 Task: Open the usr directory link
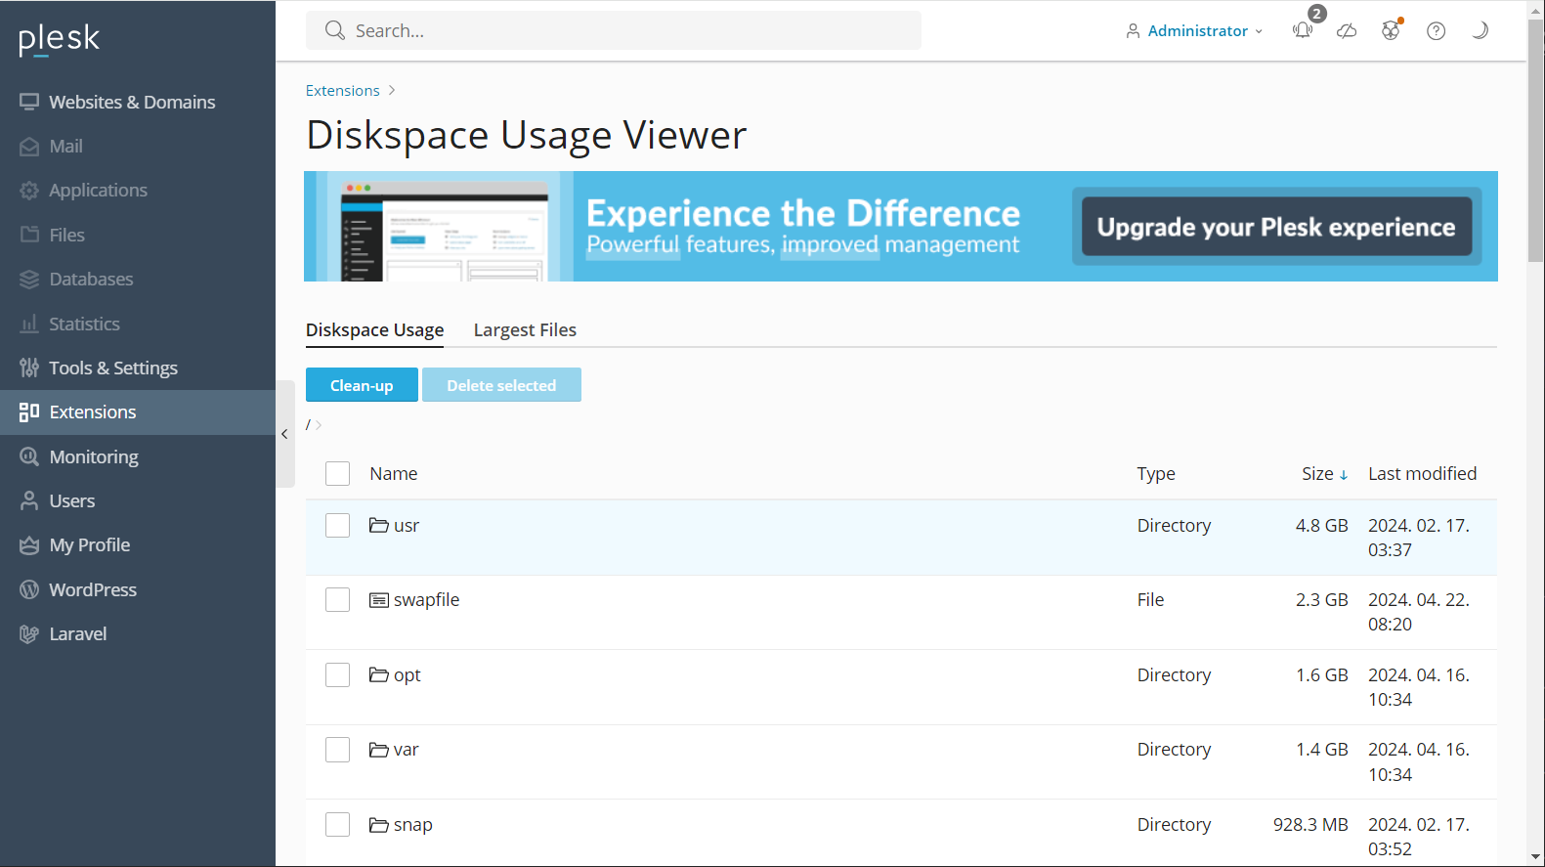tap(407, 526)
